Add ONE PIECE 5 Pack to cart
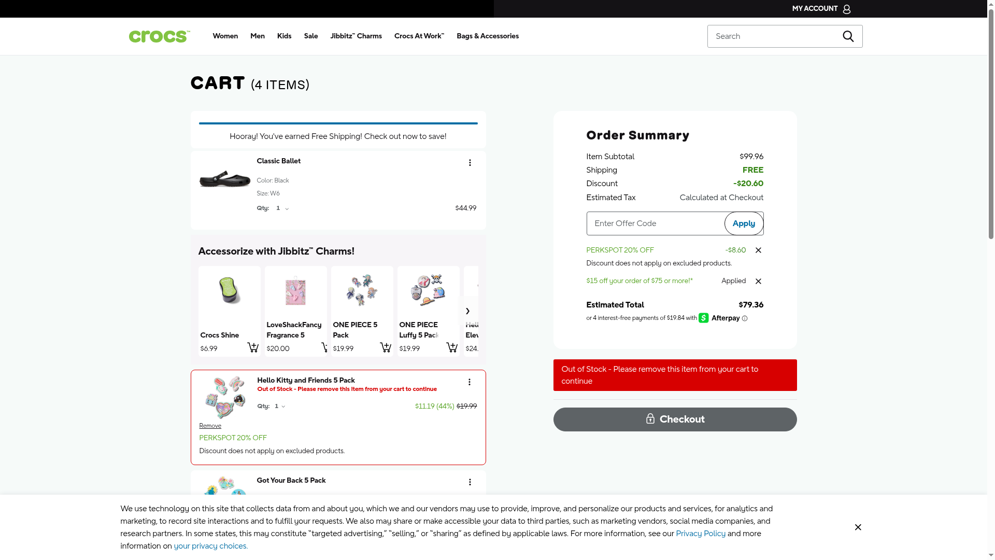995x560 pixels. [386, 347]
